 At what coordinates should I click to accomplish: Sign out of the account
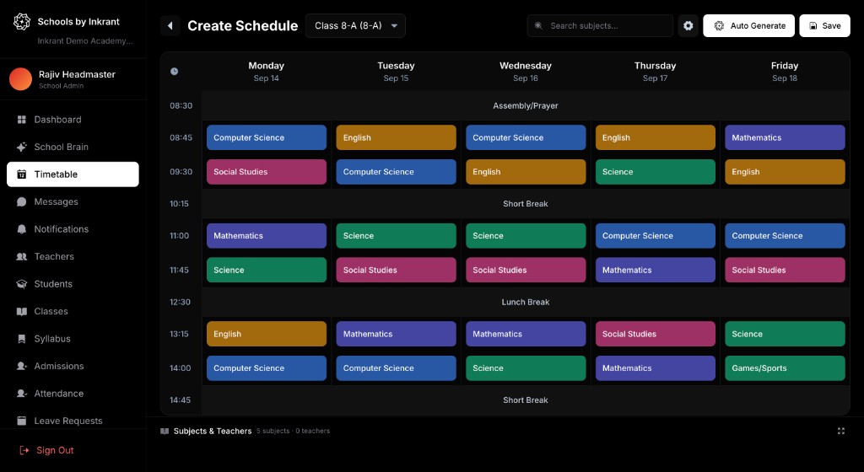point(47,451)
